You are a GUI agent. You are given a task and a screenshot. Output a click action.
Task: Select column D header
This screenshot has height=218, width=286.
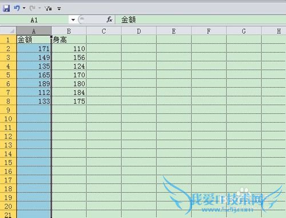(139, 31)
